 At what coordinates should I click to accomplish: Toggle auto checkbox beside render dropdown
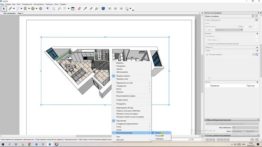[x=206, y=30]
